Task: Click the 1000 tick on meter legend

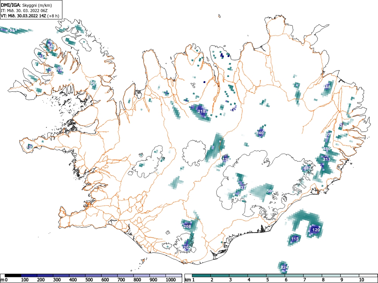Action: click(171, 280)
